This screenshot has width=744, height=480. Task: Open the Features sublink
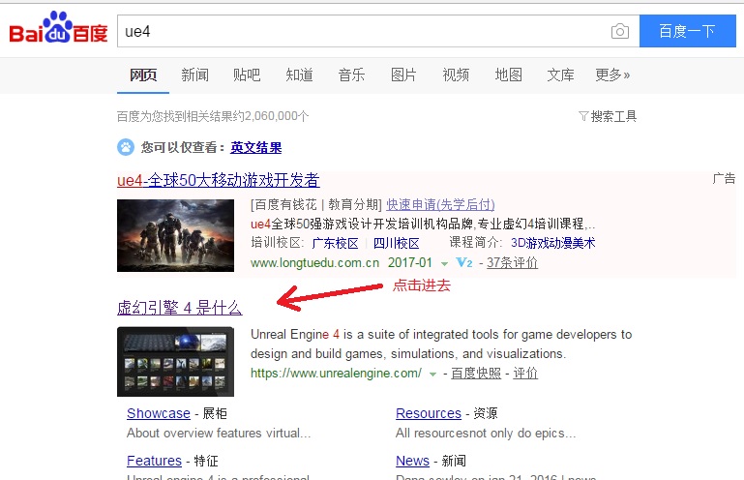pos(154,461)
